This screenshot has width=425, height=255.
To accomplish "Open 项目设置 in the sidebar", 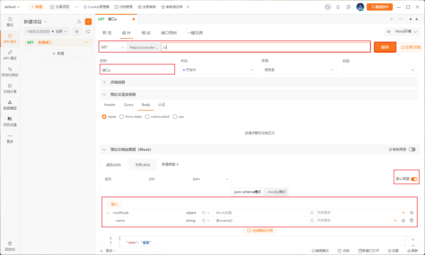I will (x=10, y=122).
